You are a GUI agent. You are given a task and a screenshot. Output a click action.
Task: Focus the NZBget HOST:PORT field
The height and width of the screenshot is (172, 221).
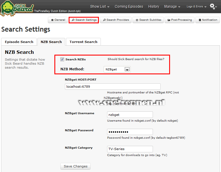pos(113,87)
